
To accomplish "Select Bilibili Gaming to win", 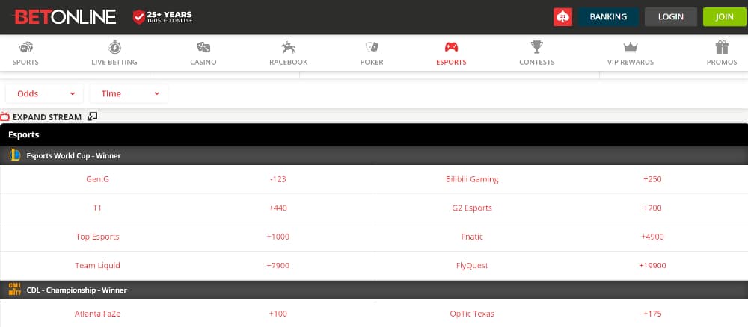I will 472,179.
